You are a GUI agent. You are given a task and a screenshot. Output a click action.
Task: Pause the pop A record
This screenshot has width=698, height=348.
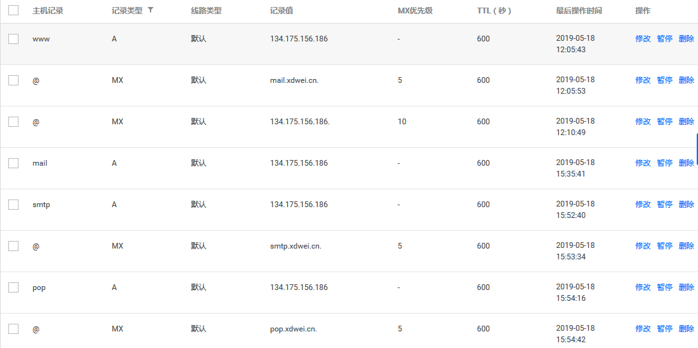[664, 287]
